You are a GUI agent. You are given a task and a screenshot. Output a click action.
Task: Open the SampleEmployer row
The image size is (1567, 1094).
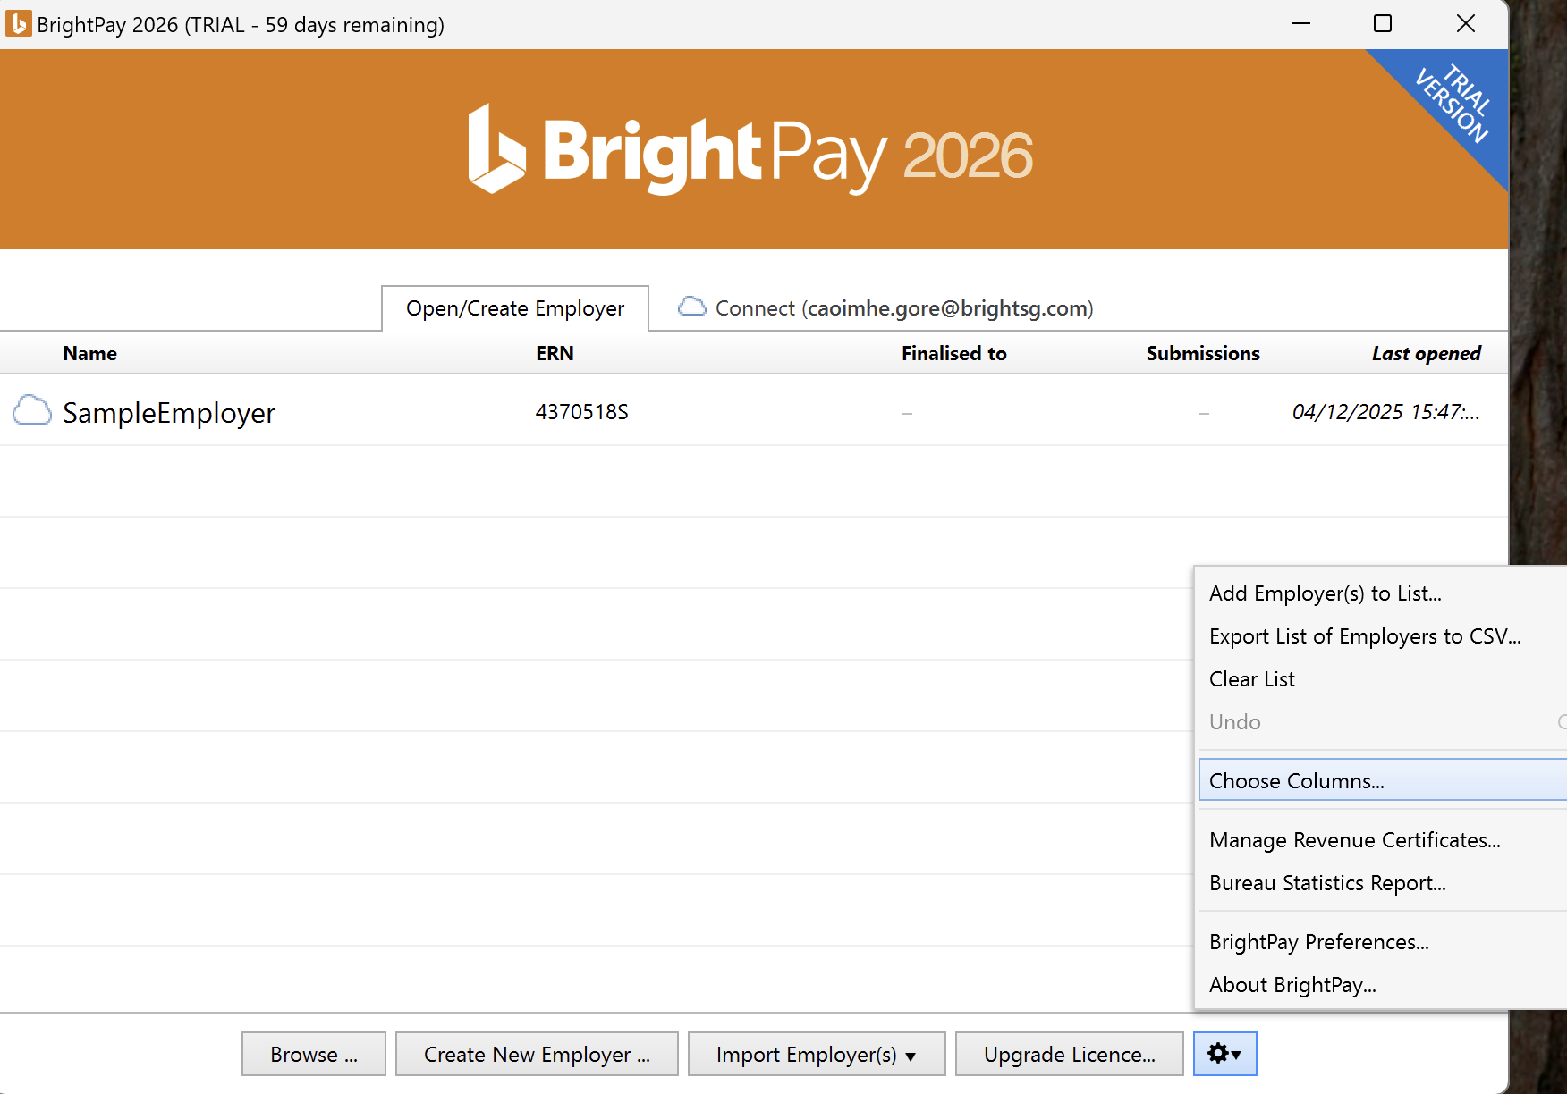point(169,413)
